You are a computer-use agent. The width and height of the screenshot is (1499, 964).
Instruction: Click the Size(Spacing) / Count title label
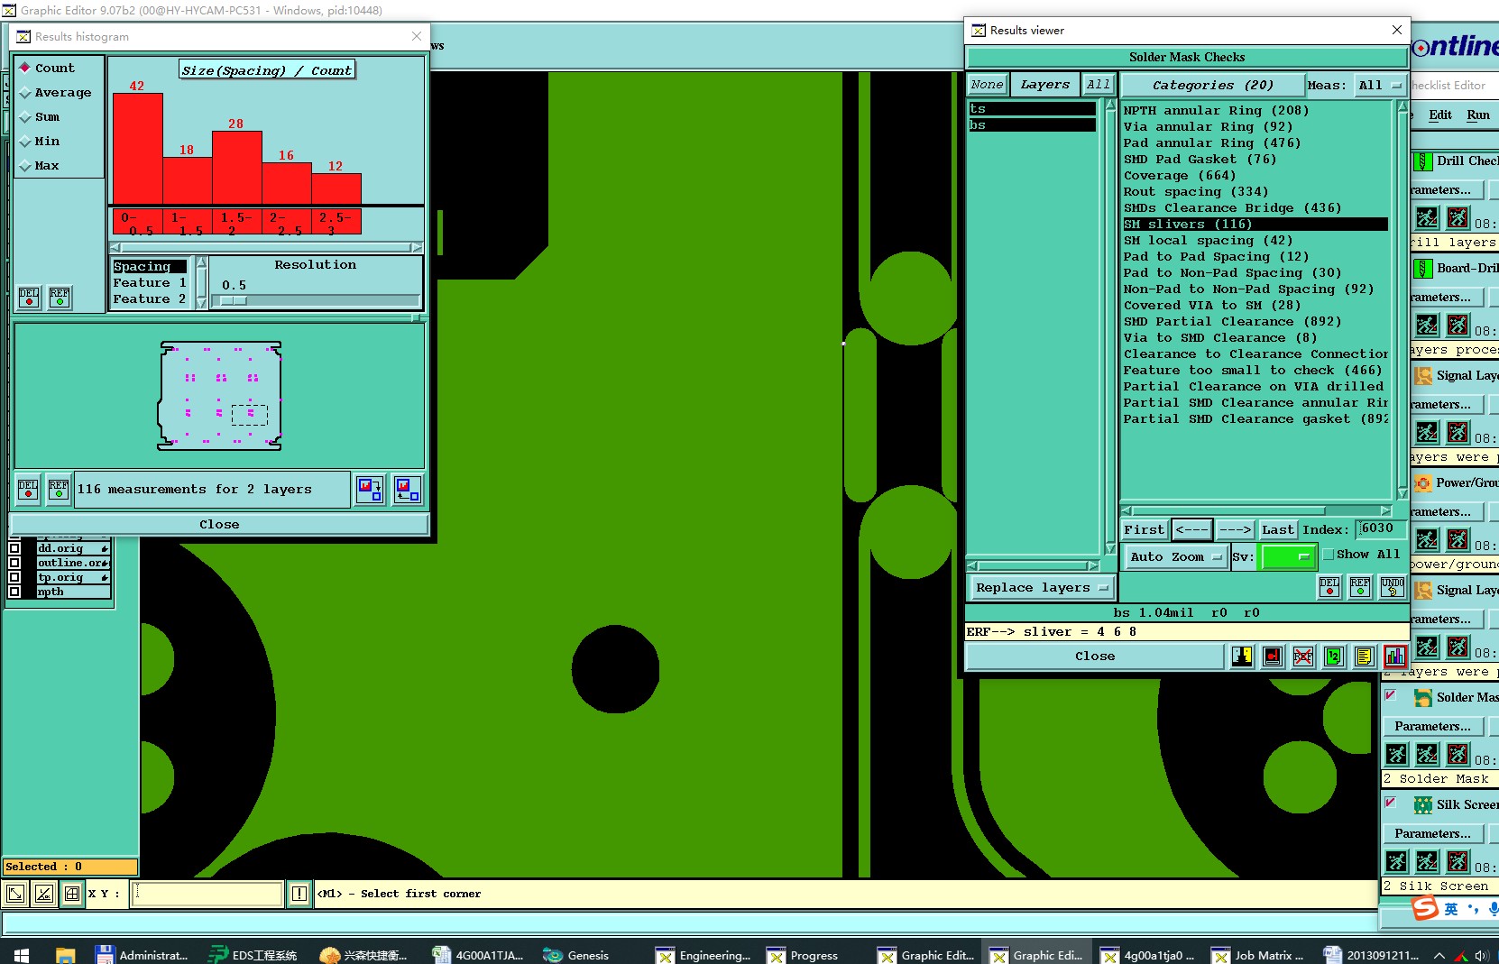(x=266, y=70)
